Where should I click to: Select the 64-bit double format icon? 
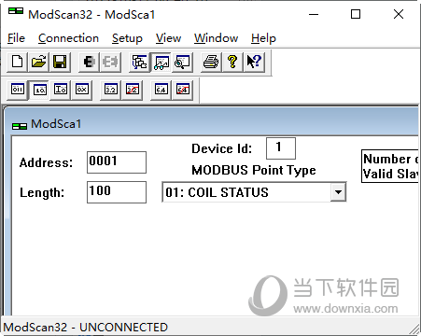(161, 90)
